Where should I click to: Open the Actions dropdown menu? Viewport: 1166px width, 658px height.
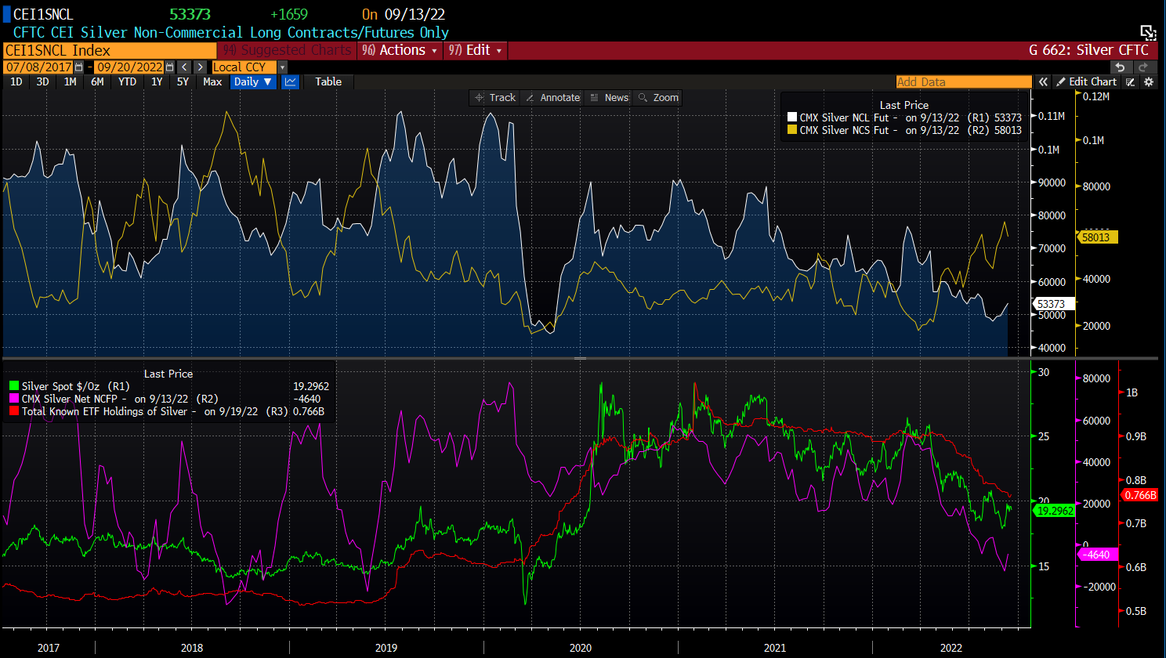(x=400, y=50)
